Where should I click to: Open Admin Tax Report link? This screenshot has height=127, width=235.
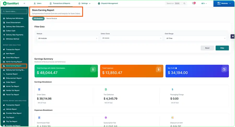pyautogui.click(x=13, y=86)
